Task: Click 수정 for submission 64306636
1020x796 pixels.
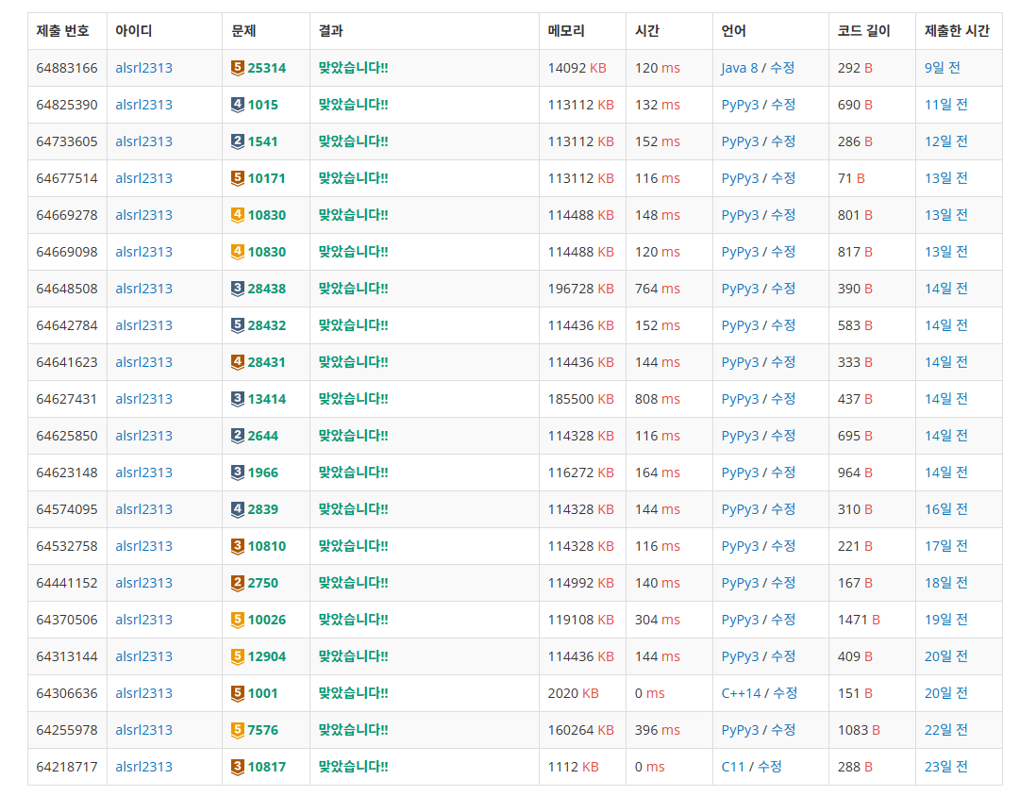Action: (785, 693)
